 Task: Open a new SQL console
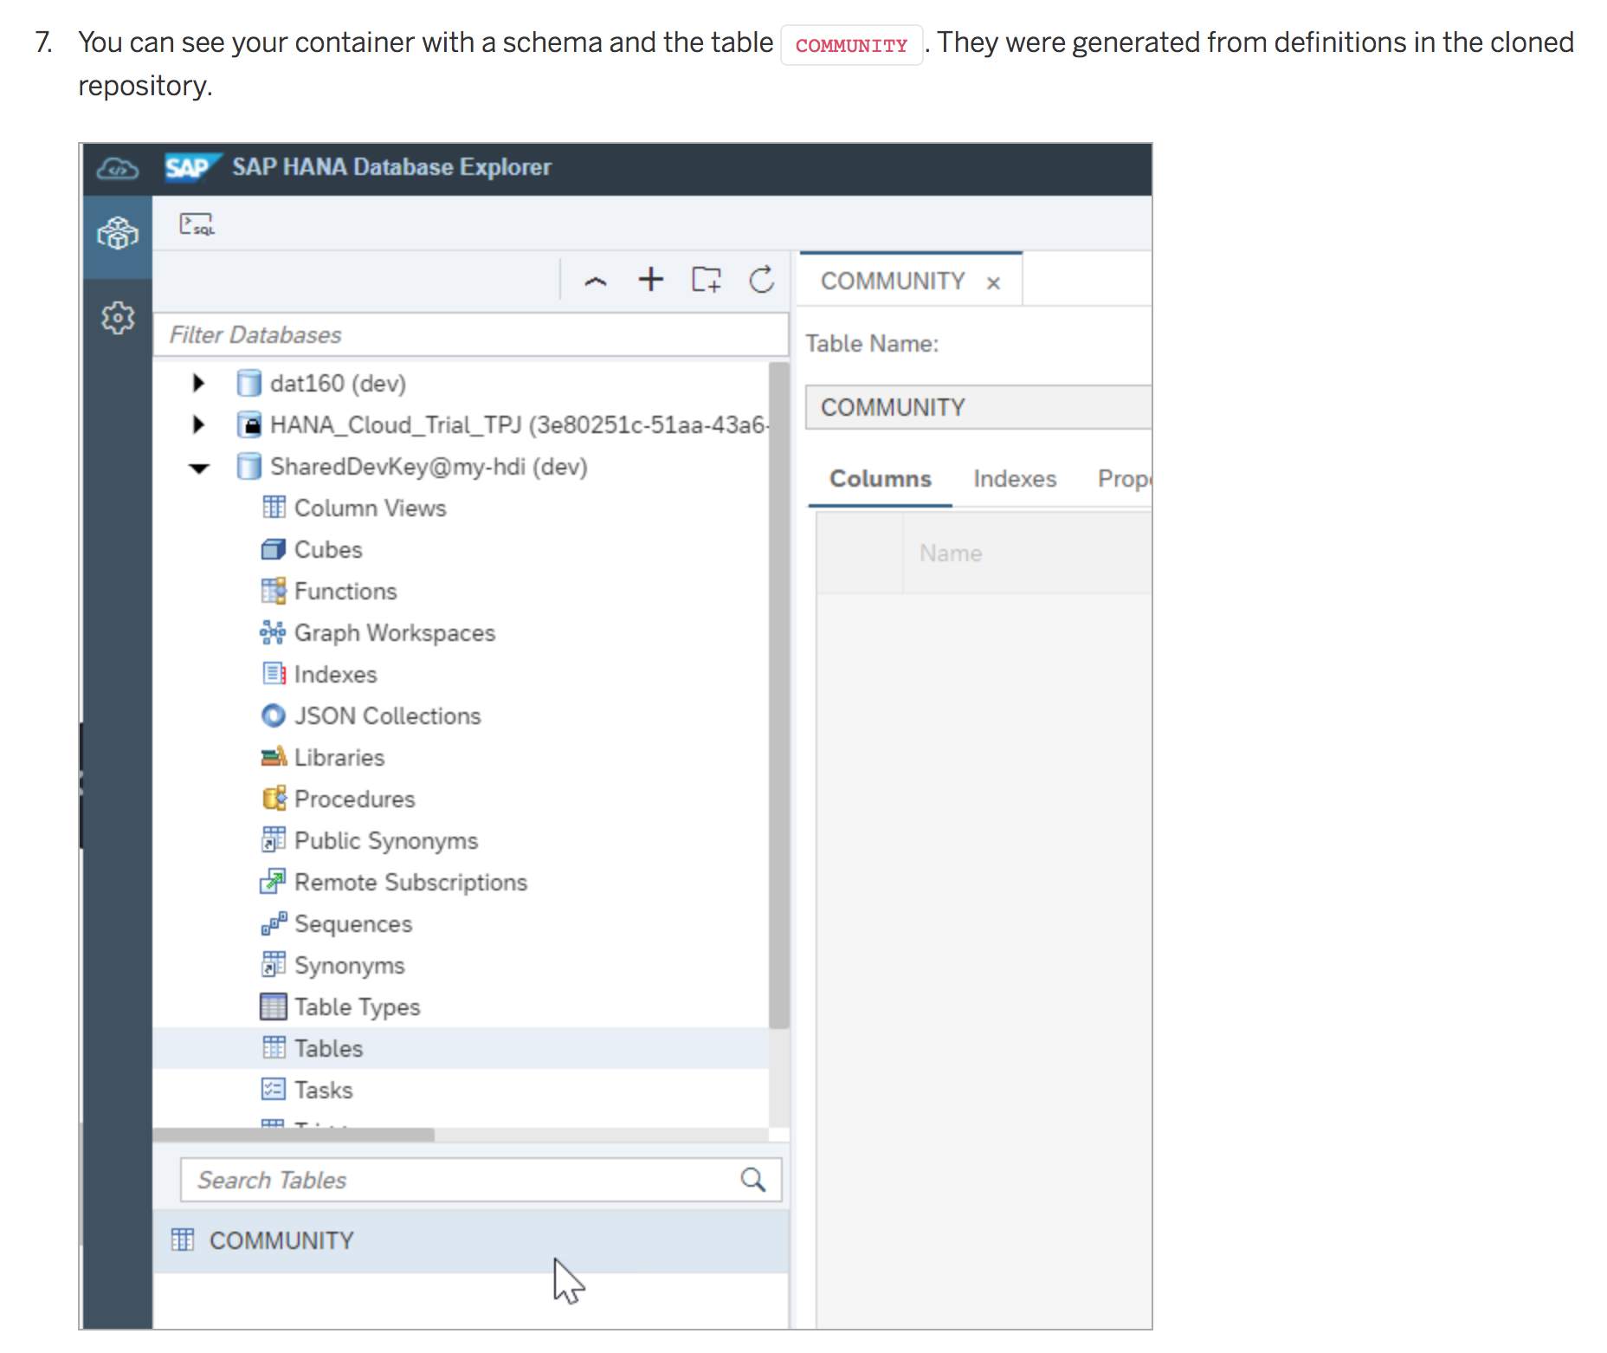tap(197, 223)
